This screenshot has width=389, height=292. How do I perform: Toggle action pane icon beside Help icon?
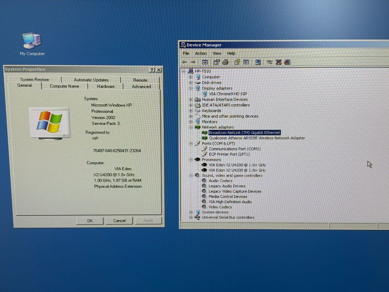[246, 62]
